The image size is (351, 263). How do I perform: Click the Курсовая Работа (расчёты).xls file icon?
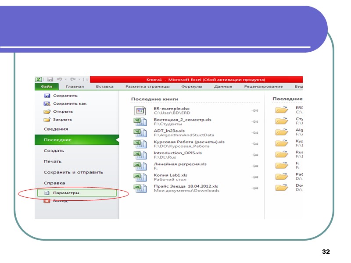[140, 144]
